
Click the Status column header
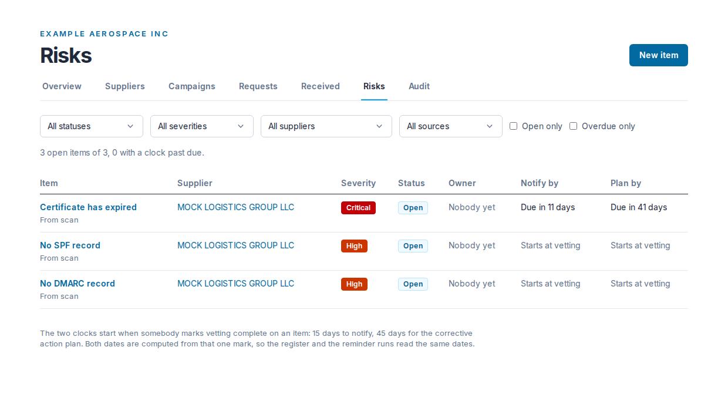[412, 183]
